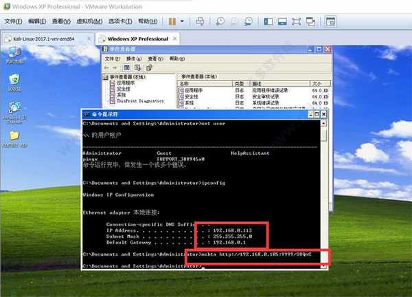Select the 系统 row in the log list

[253, 103]
